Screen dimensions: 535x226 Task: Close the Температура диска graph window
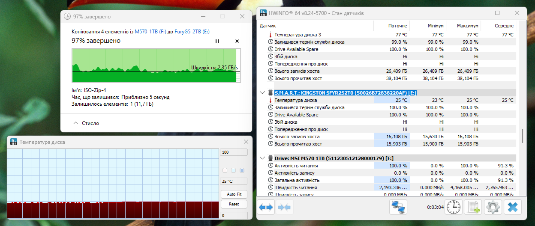tap(246, 142)
